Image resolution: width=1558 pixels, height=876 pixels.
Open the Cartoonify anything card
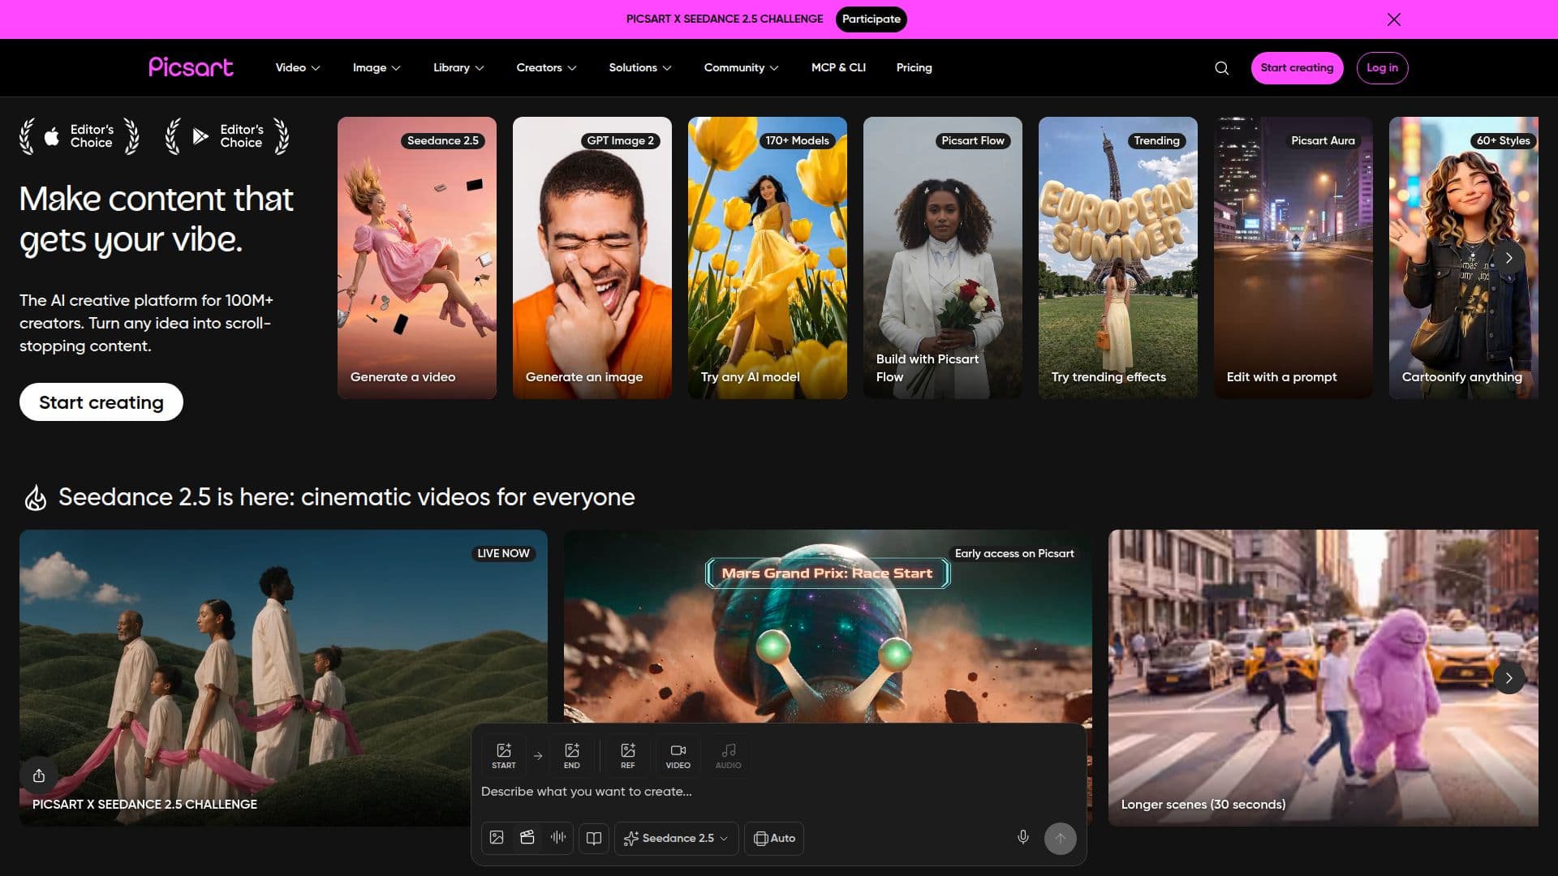[1464, 257]
